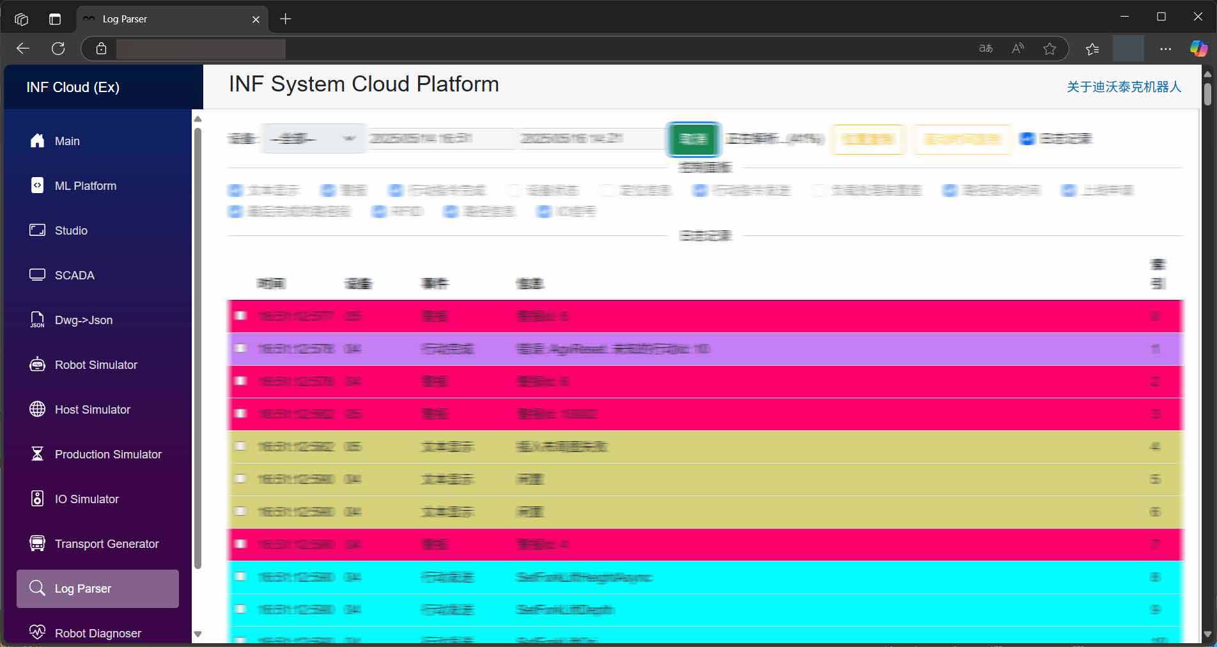The image size is (1217, 647).
Task: Add this page to favorites star
Action: tap(1050, 49)
